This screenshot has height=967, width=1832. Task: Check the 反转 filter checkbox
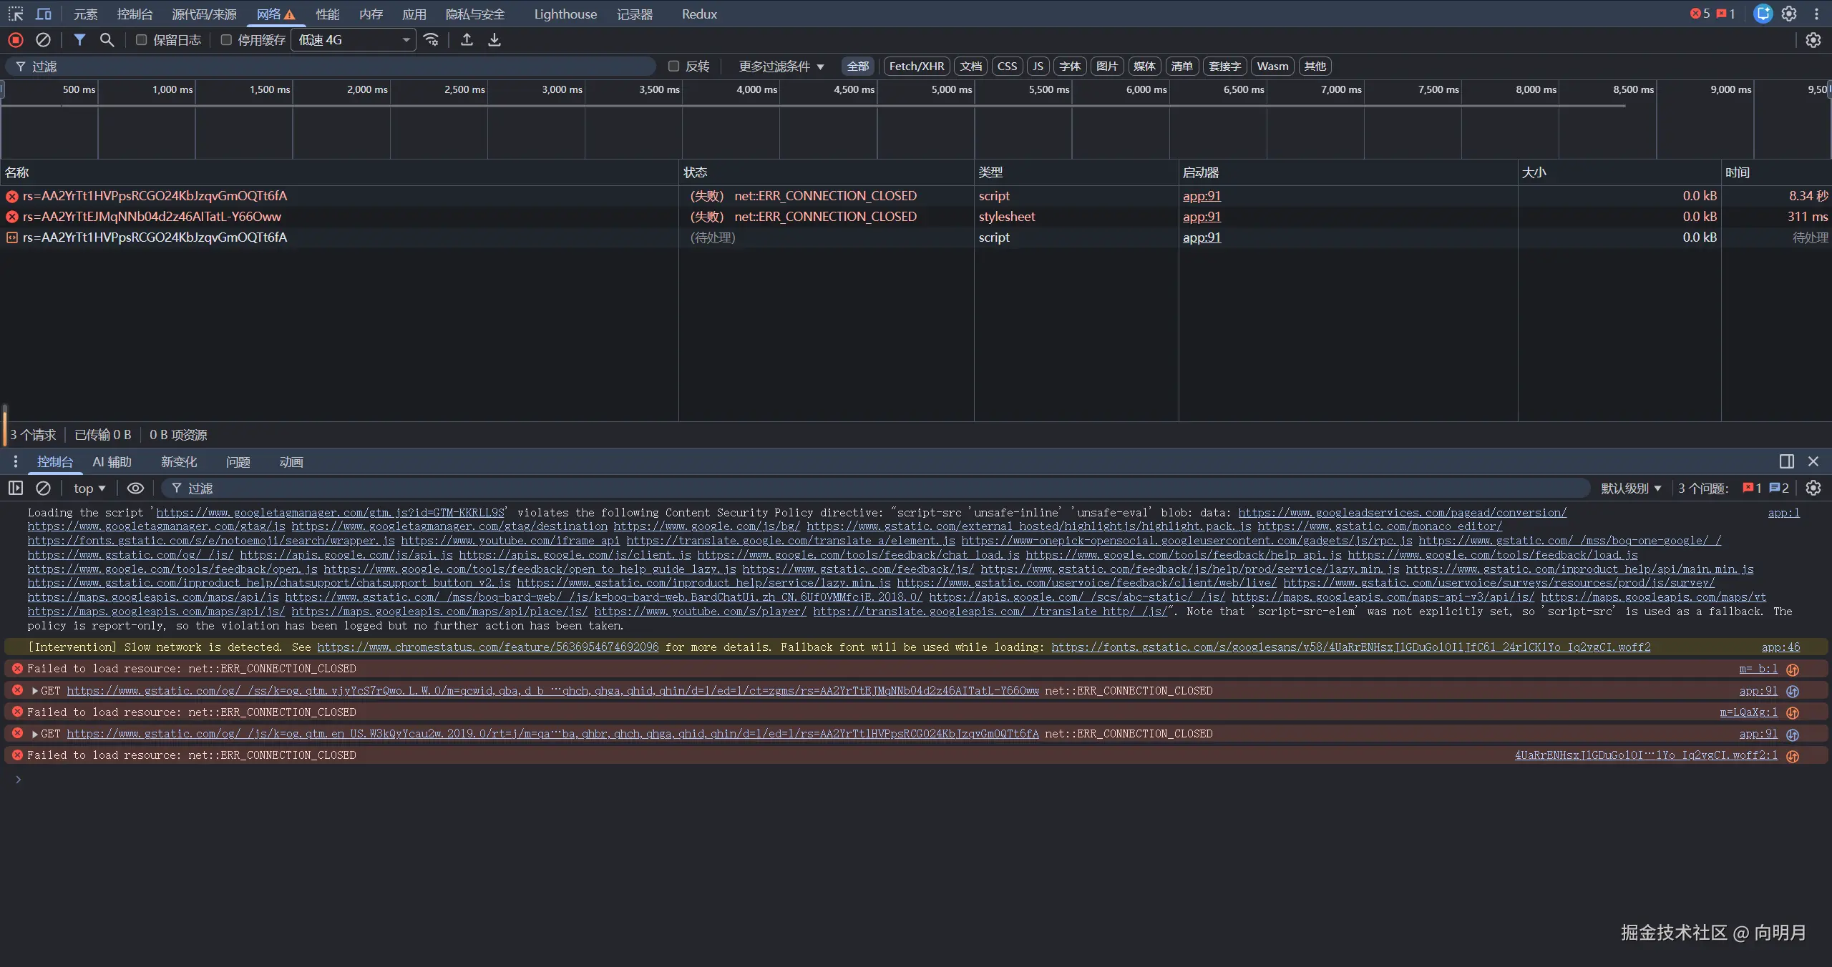point(673,67)
